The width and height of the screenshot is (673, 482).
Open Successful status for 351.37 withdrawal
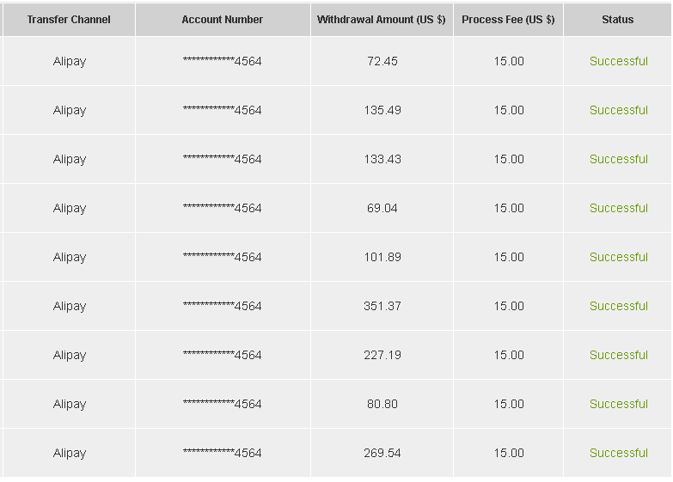point(619,306)
